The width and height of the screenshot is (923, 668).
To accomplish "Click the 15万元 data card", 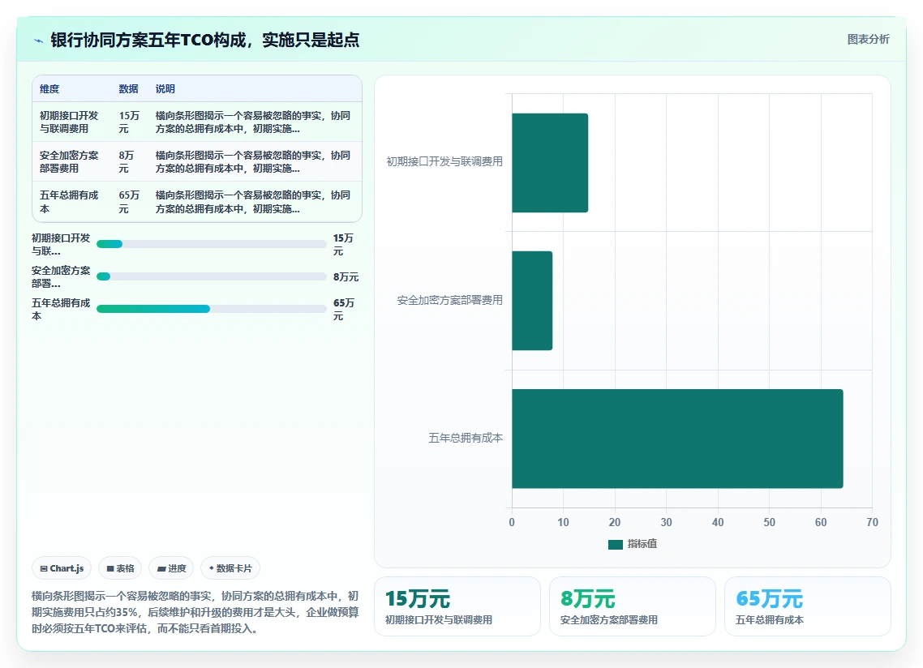I will pyautogui.click(x=457, y=606).
